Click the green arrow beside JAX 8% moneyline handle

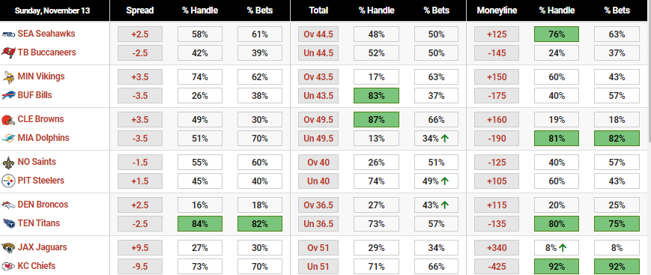click(563, 248)
